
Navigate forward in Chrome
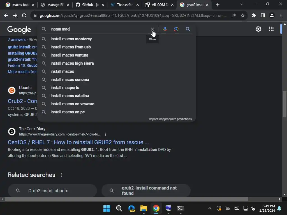click(15, 16)
